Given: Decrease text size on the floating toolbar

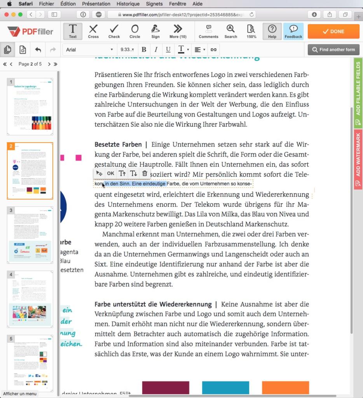Looking at the screenshot, I should (134, 174).
